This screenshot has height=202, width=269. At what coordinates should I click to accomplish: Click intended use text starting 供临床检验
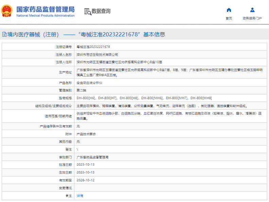(169, 116)
